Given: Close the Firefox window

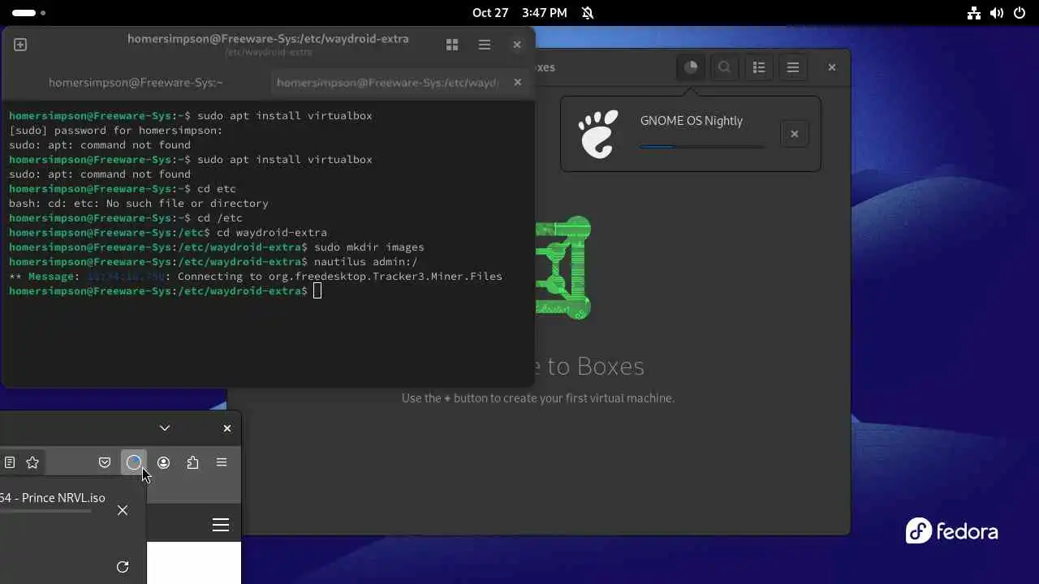Looking at the screenshot, I should point(227,428).
